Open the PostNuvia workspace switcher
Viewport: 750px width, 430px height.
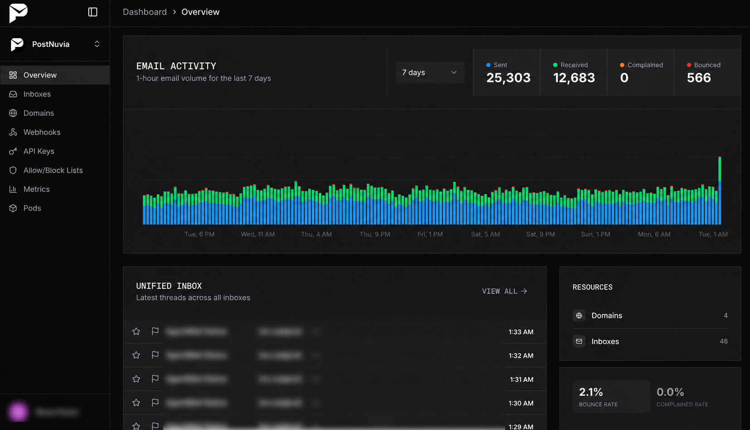(55, 44)
